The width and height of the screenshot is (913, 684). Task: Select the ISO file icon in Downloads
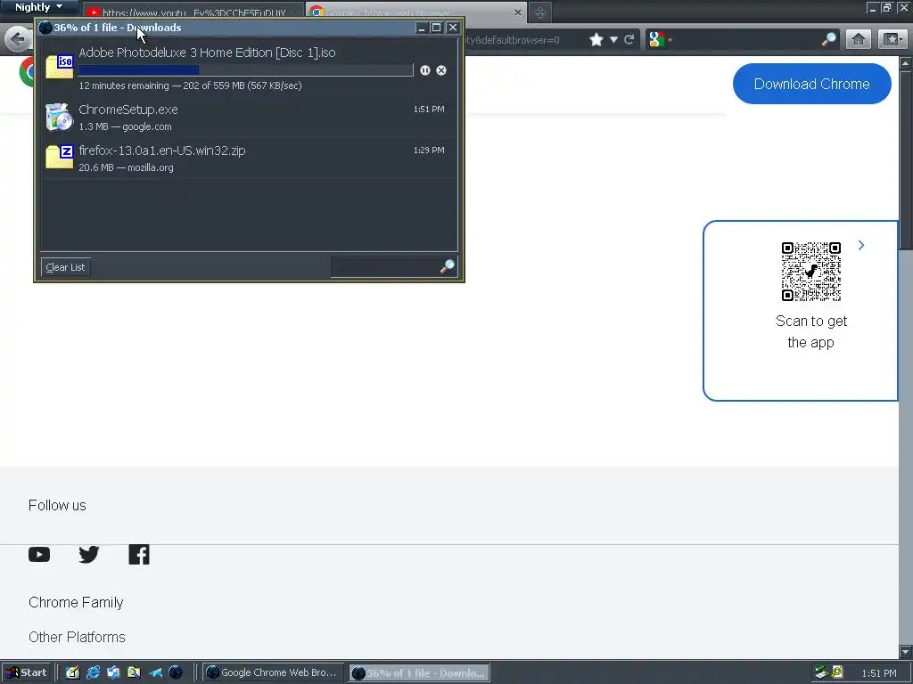60,66
